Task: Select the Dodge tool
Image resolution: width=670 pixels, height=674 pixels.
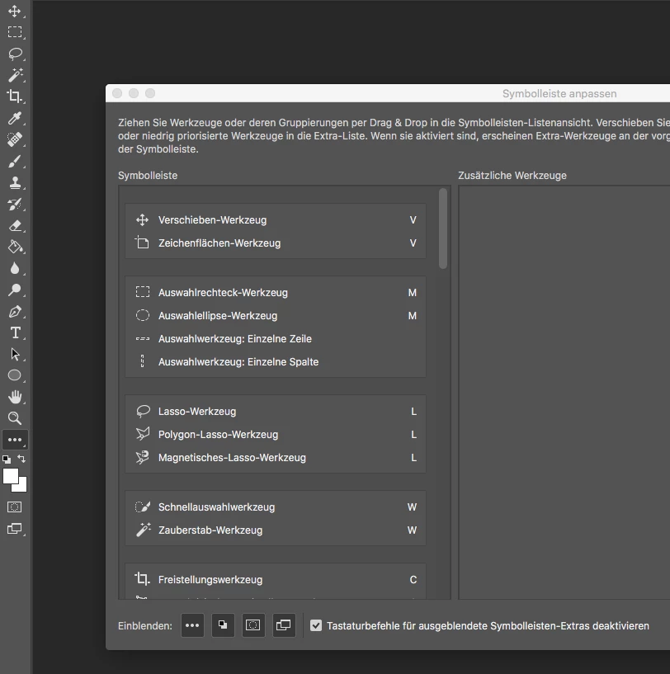Action: click(15, 290)
